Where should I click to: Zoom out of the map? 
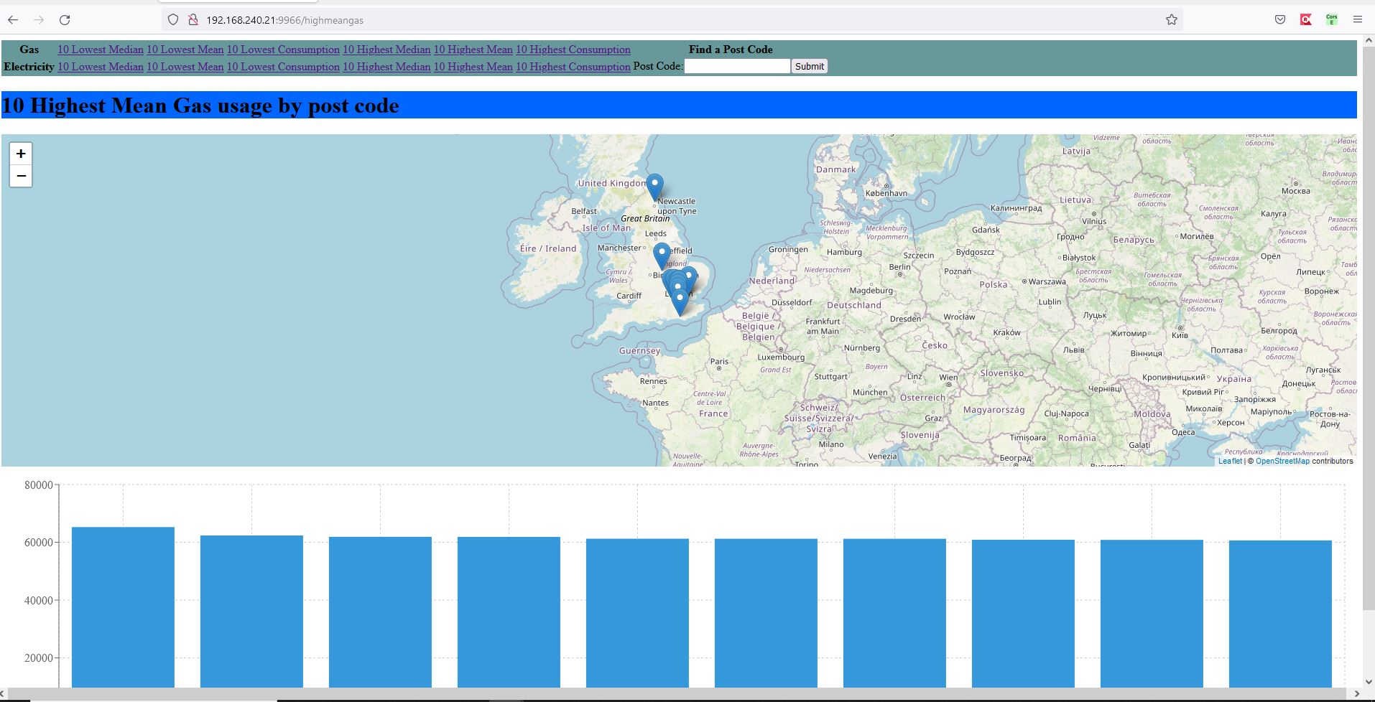(x=21, y=176)
